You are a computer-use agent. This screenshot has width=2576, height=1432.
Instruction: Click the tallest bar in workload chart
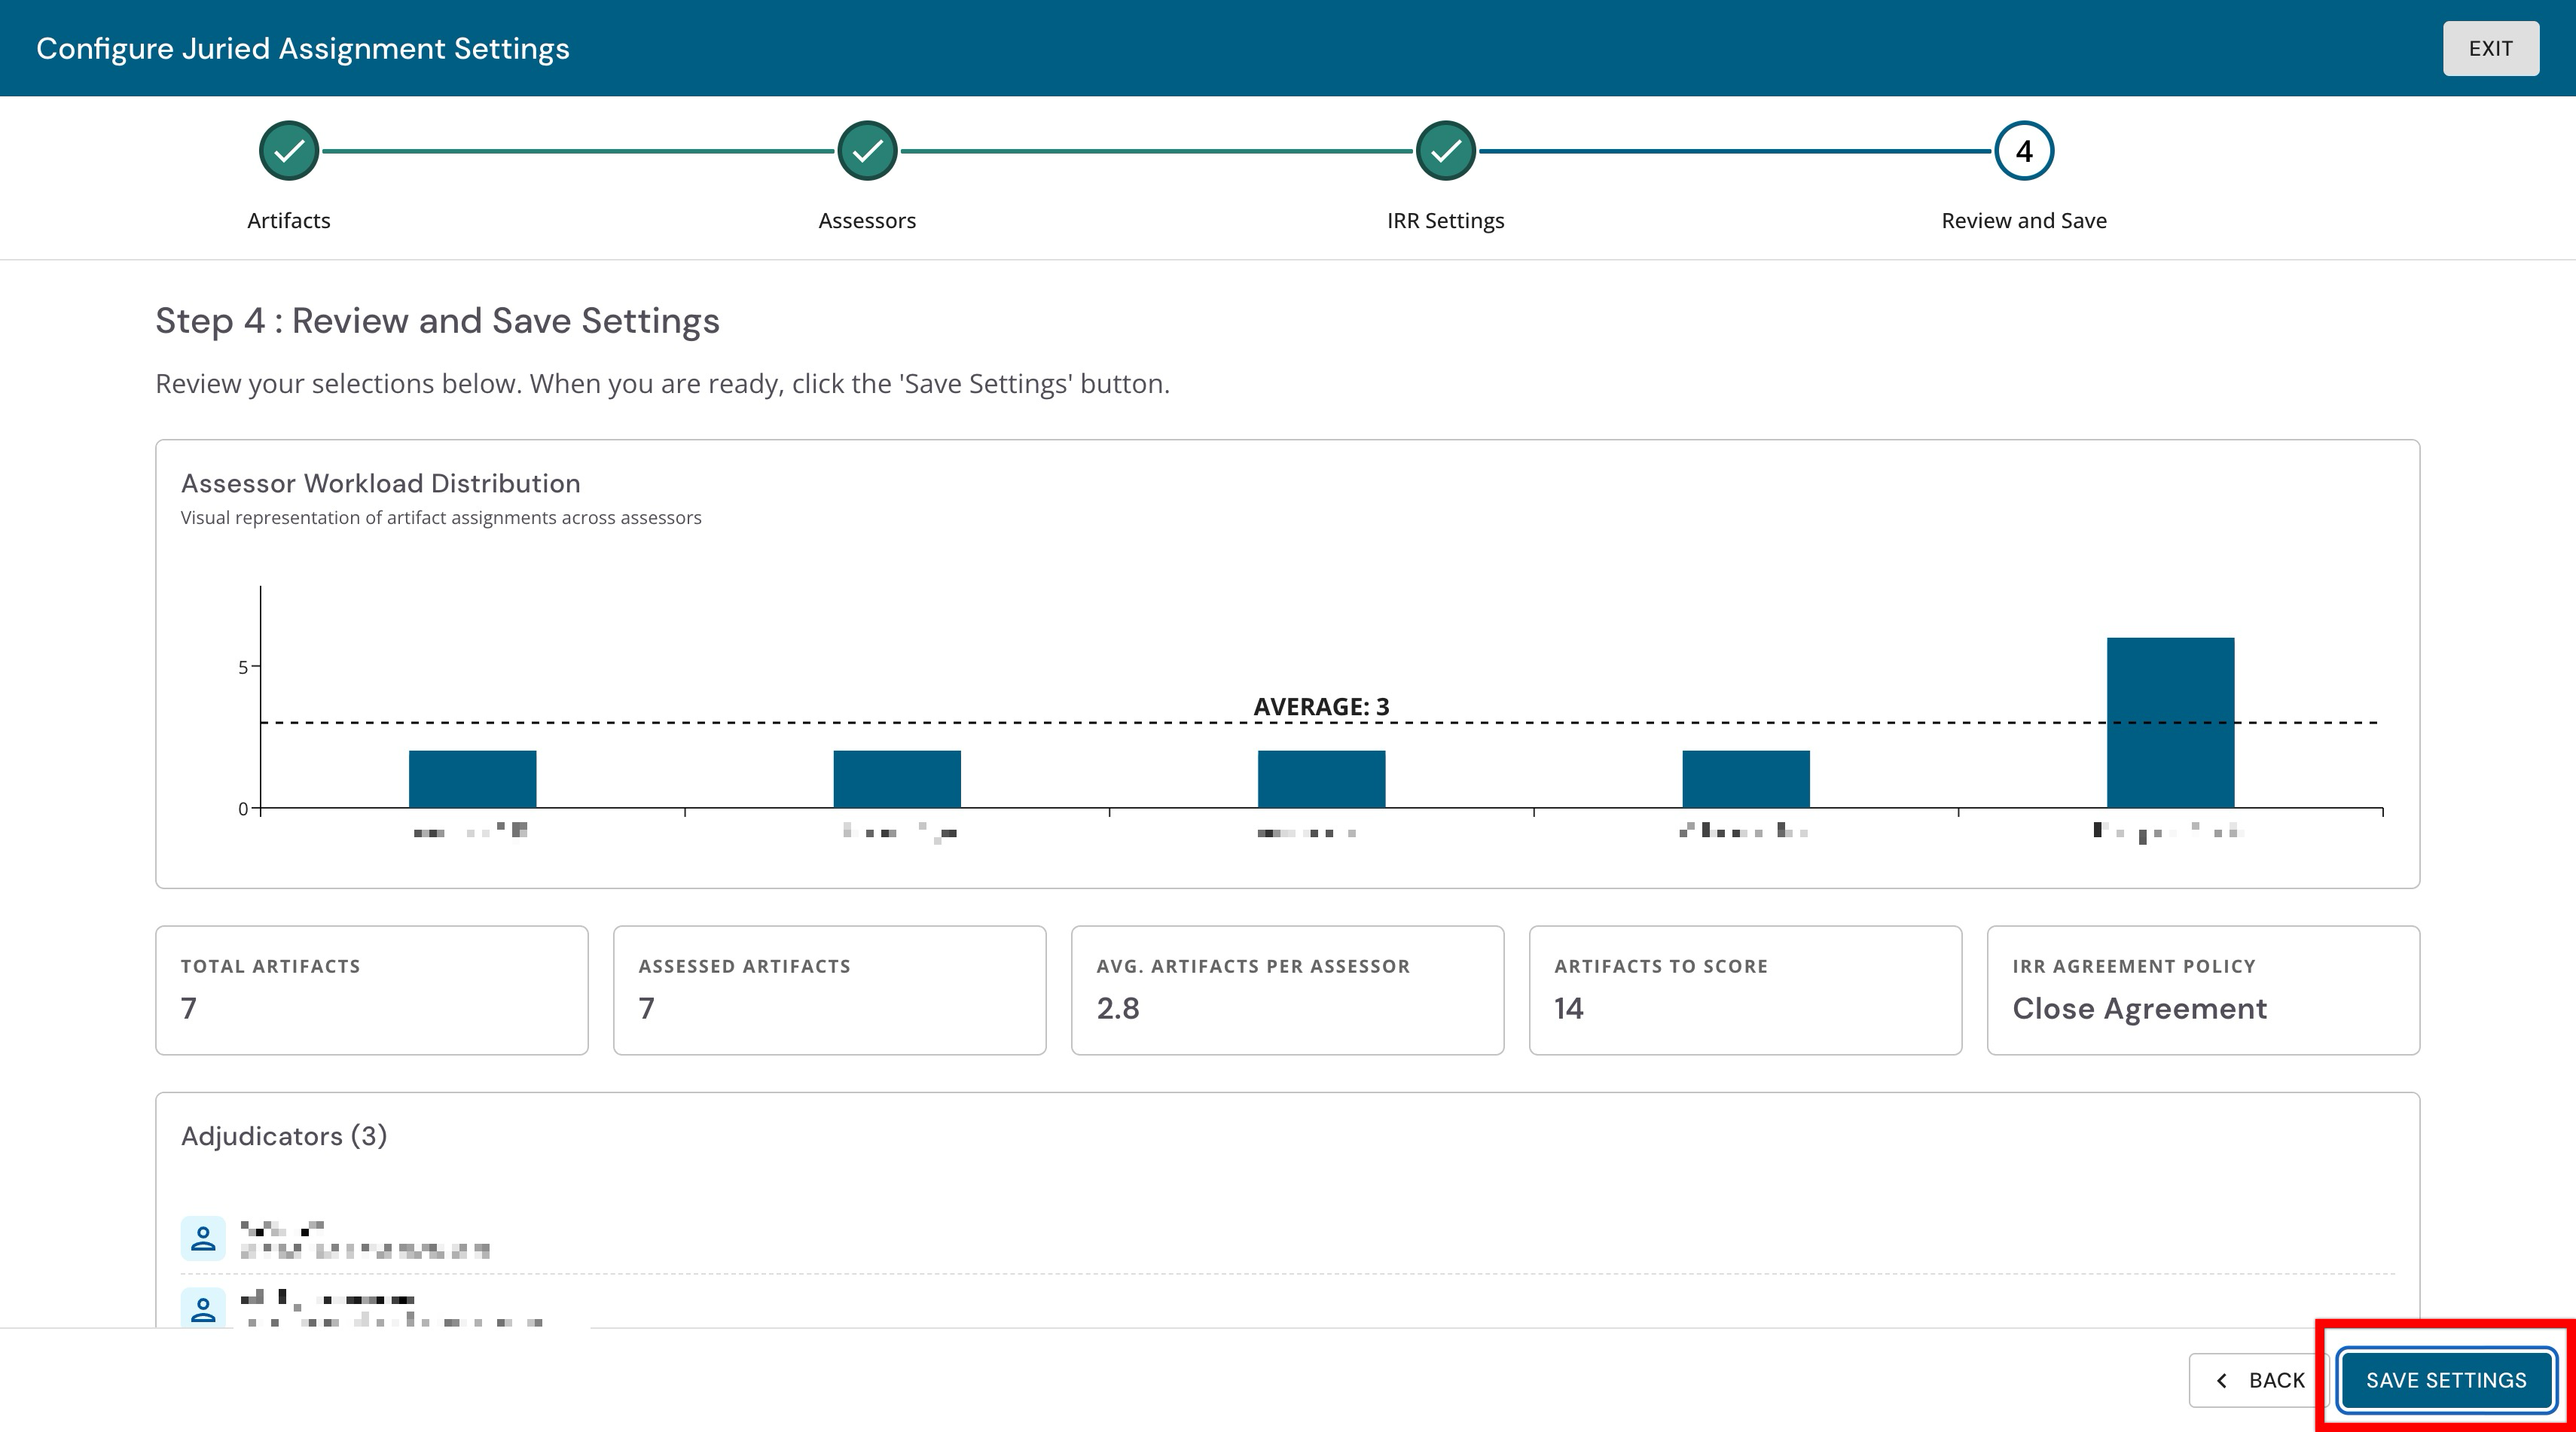click(x=2170, y=723)
